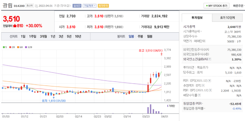
Task: Click the question icon next to 외국인소진율(B/A)
Action: [x=210, y=59]
